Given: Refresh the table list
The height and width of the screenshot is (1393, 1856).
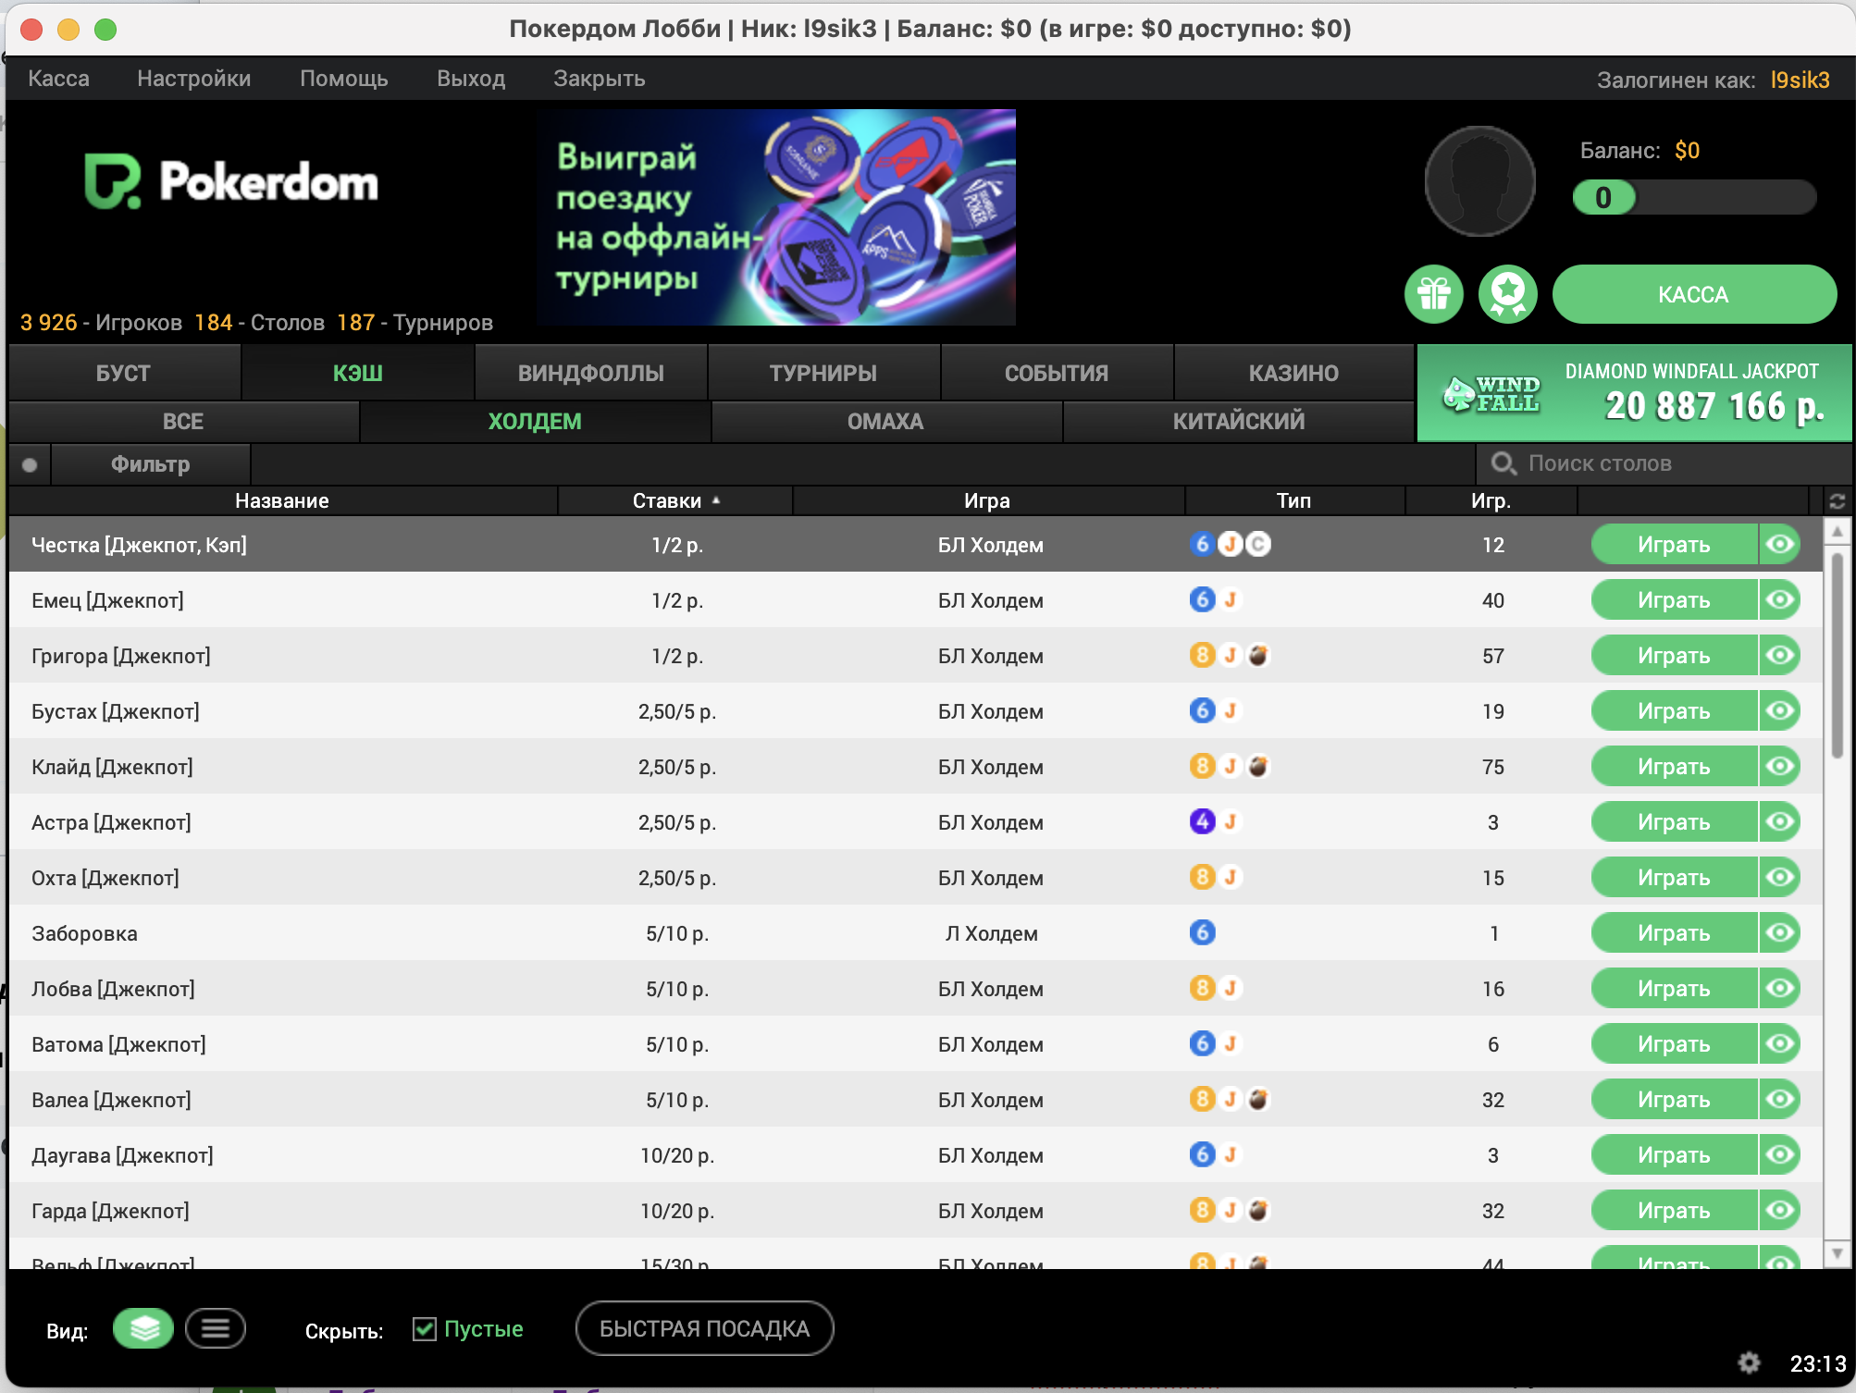Looking at the screenshot, I should (x=1837, y=500).
